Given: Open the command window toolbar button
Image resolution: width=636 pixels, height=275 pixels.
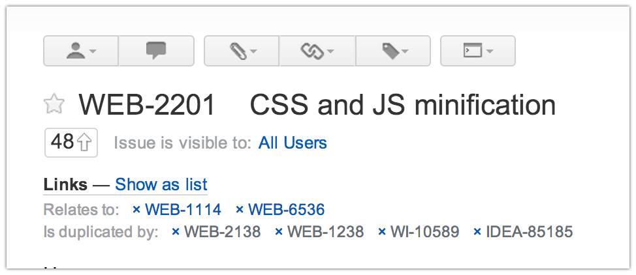Looking at the screenshot, I should [478, 51].
